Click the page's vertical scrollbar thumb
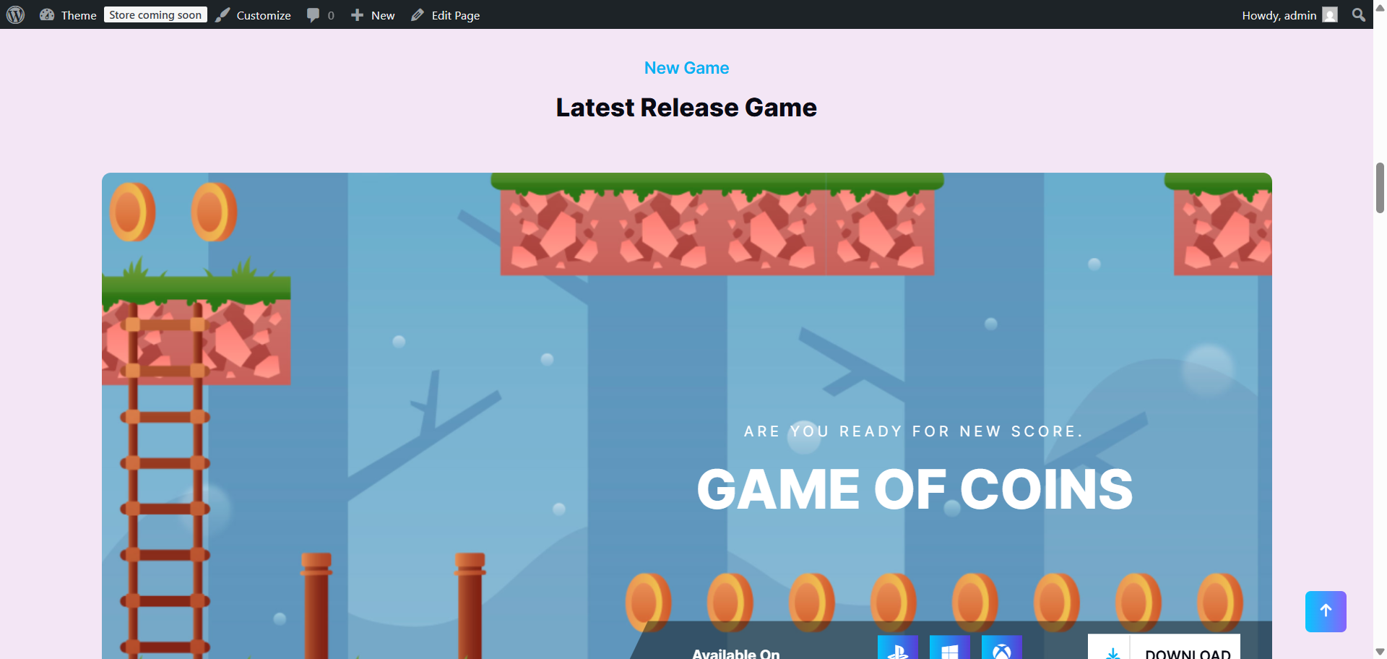 tap(1380, 188)
